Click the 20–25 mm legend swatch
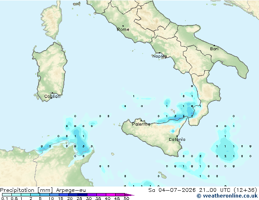 pos(73,195)
